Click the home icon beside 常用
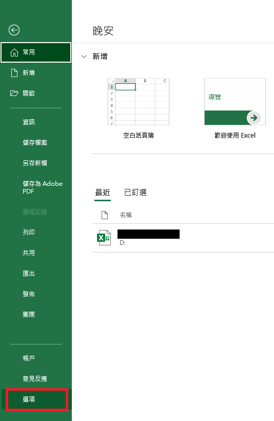Screen dimensions: 274x421 point(14,52)
